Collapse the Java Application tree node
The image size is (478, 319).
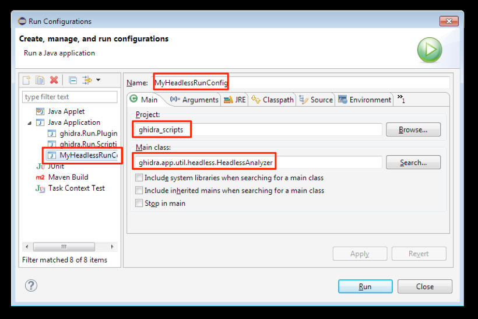point(30,123)
